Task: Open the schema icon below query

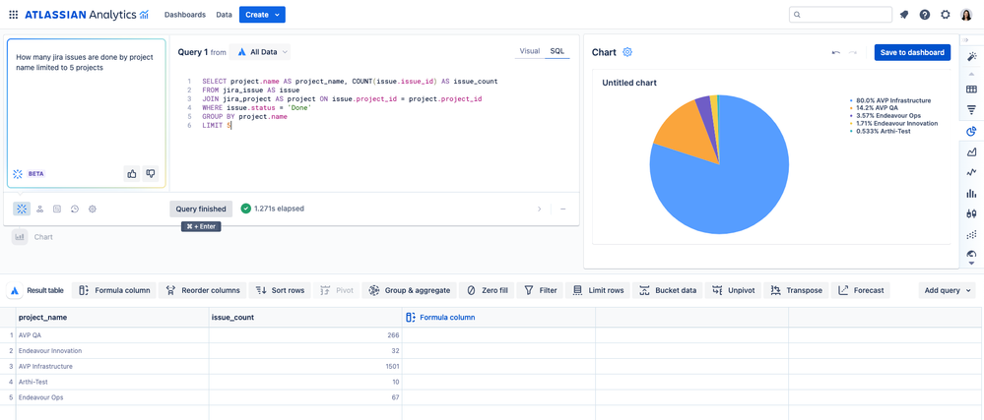Action: 39,209
